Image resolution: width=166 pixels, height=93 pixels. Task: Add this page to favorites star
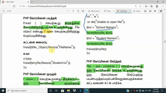point(140,6)
